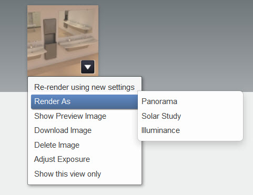Select the highlighted Render As menu entry
253x195 pixels.
pyautogui.click(x=84, y=101)
